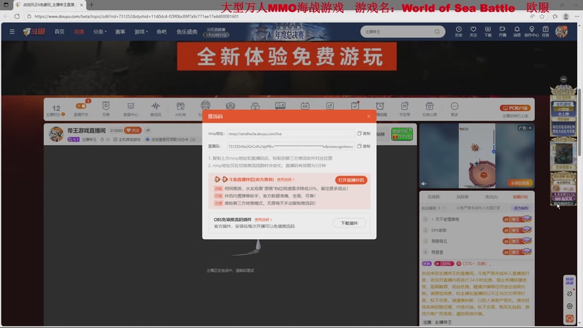The image size is (583, 328).
Task: Go to 首页 home tab
Action: point(60,31)
